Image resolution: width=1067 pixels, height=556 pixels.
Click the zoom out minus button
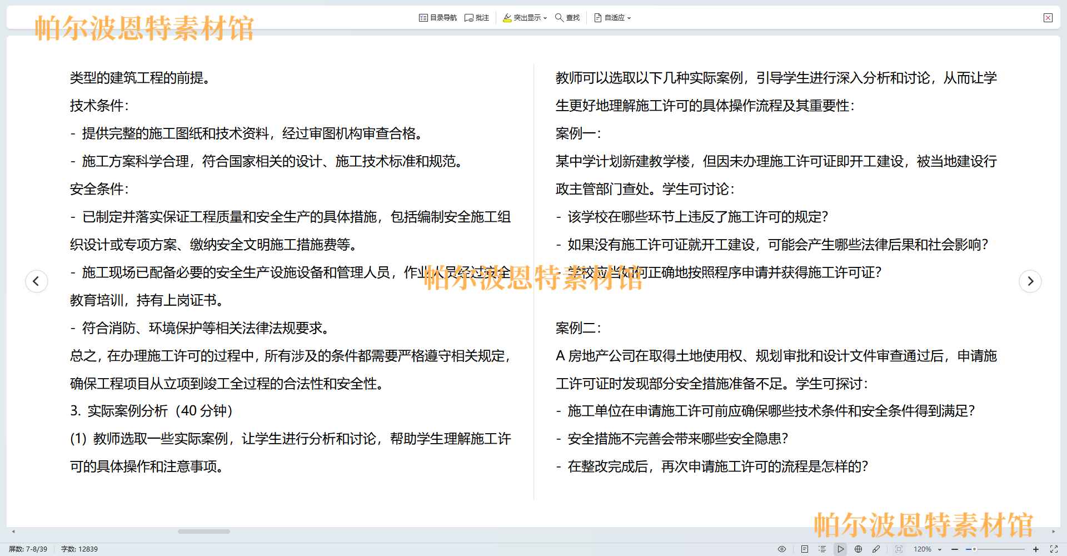tap(955, 549)
